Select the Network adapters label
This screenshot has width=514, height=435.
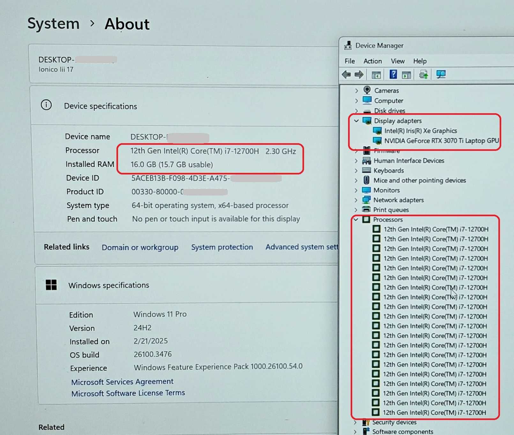click(x=399, y=200)
